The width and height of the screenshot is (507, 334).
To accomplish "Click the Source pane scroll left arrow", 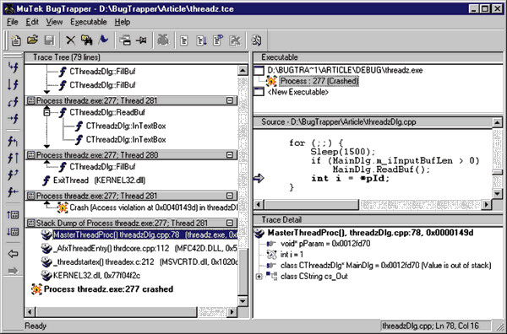I will [x=259, y=204].
